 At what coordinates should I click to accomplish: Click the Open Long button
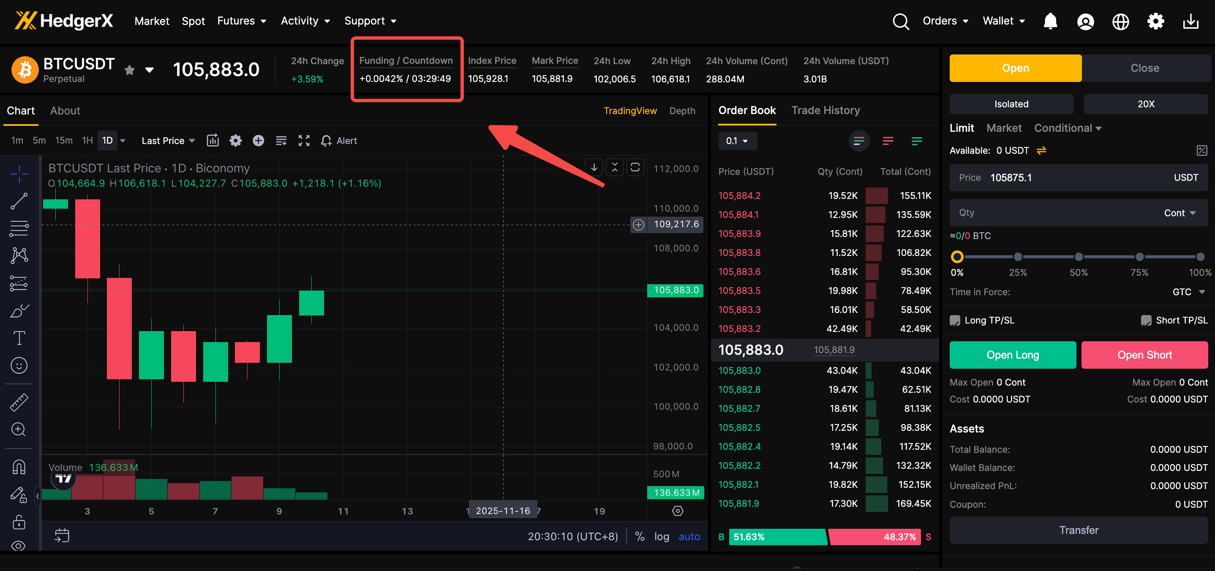coord(1012,355)
